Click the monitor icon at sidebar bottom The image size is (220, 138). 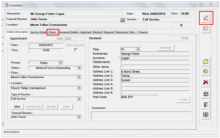[206, 115]
